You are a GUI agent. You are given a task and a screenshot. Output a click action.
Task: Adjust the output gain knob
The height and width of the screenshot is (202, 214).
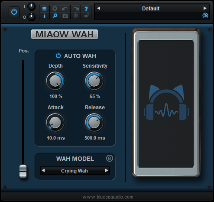[32, 17]
